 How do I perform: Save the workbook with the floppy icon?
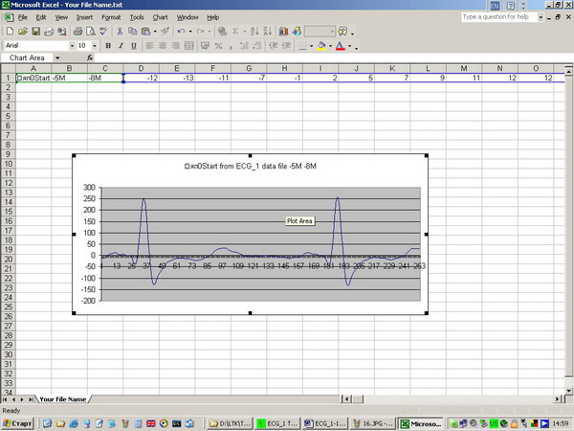tap(36, 32)
